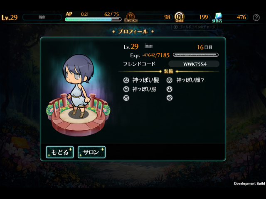Go back with the もどる button
The image size is (266, 199).
pyautogui.click(x=60, y=152)
